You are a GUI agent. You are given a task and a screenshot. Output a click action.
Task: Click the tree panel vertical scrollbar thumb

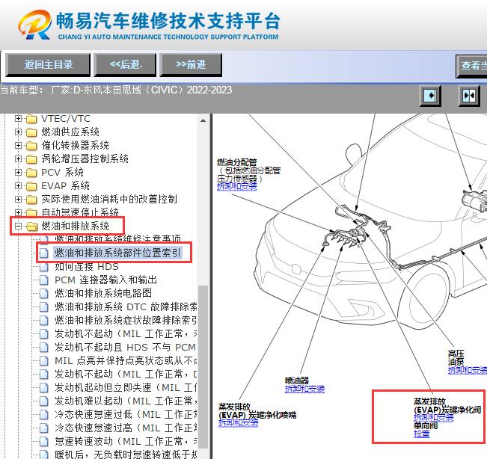203,367
